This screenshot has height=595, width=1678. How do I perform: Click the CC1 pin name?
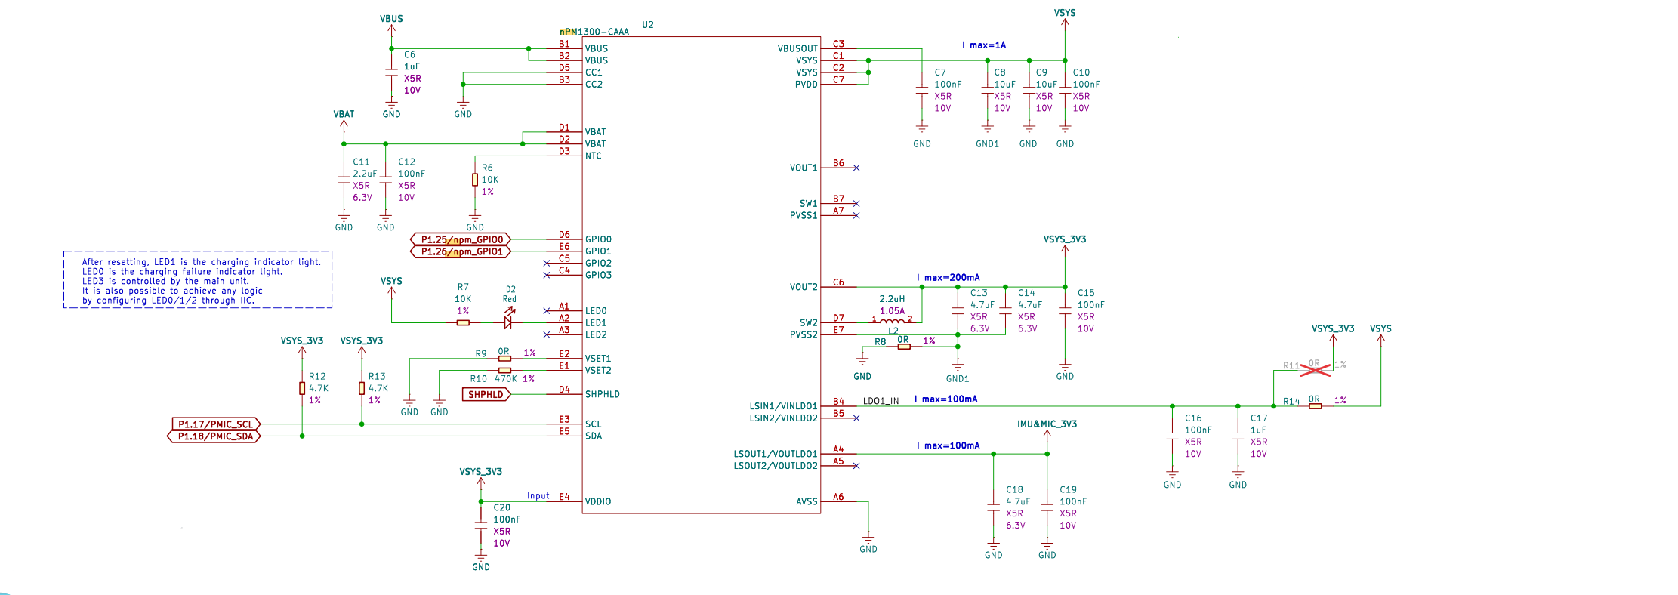click(594, 72)
